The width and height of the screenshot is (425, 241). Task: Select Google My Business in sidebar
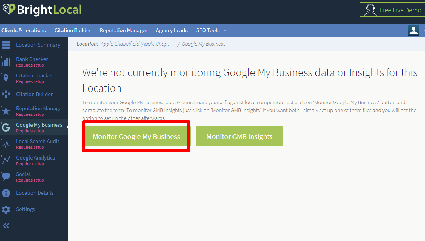click(39, 125)
